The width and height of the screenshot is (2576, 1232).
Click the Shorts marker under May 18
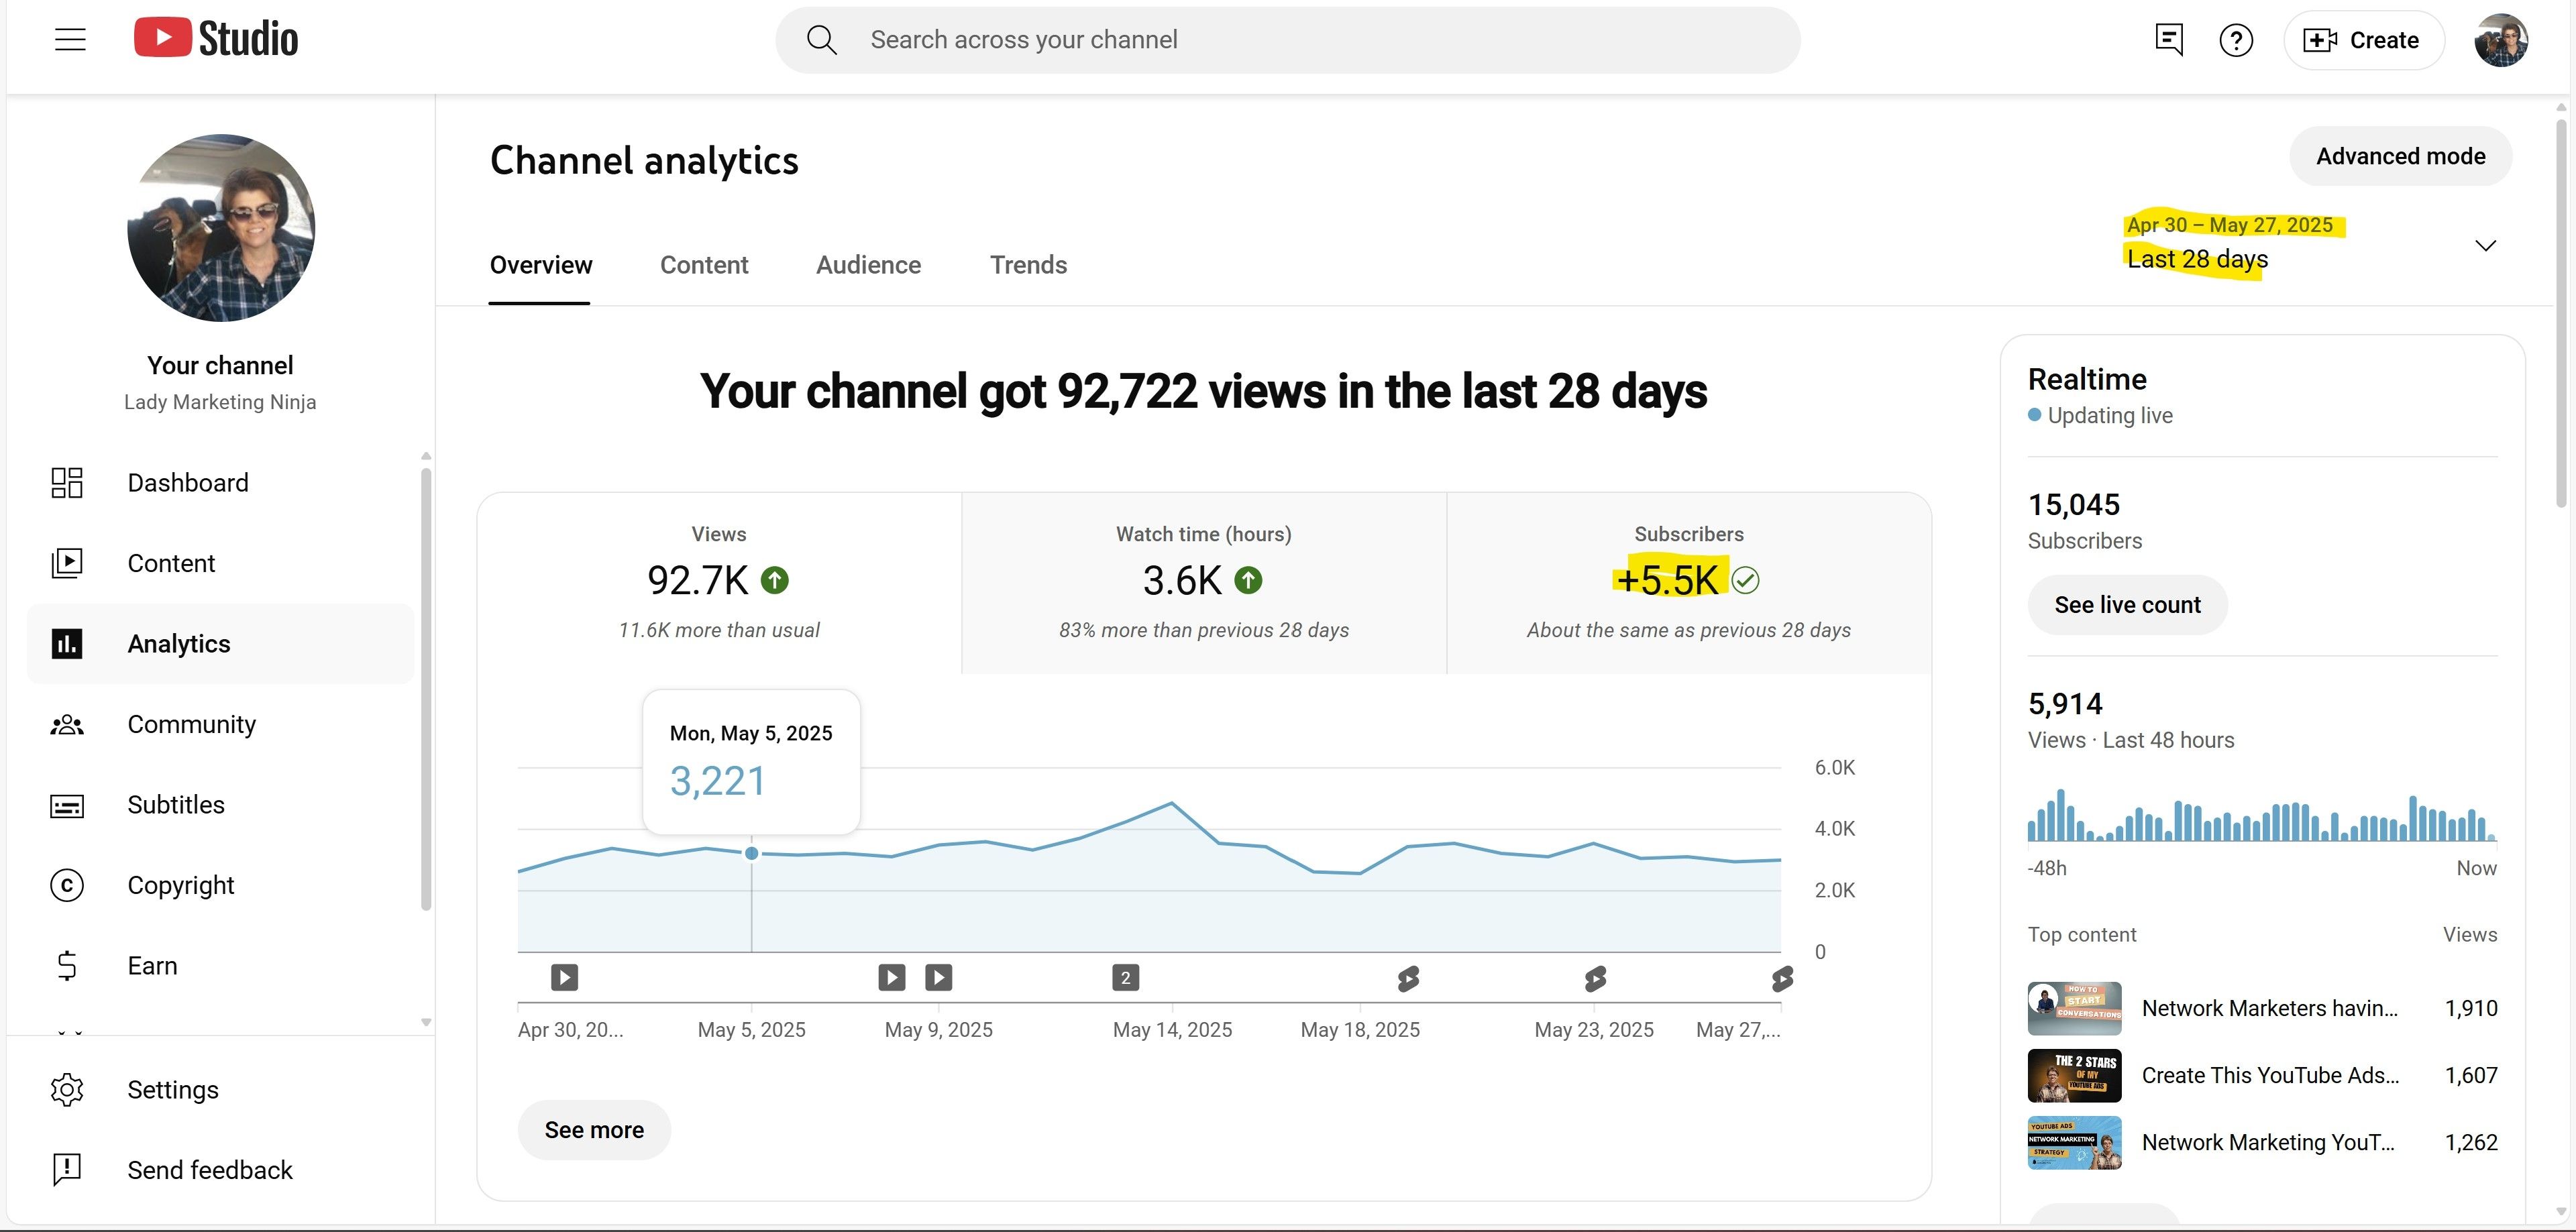1408,978
